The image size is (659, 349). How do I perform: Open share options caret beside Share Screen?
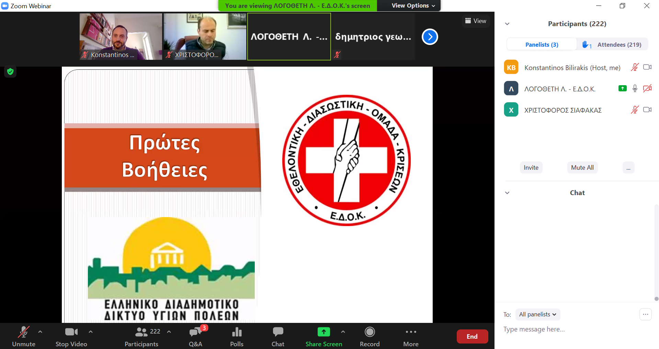pyautogui.click(x=343, y=332)
